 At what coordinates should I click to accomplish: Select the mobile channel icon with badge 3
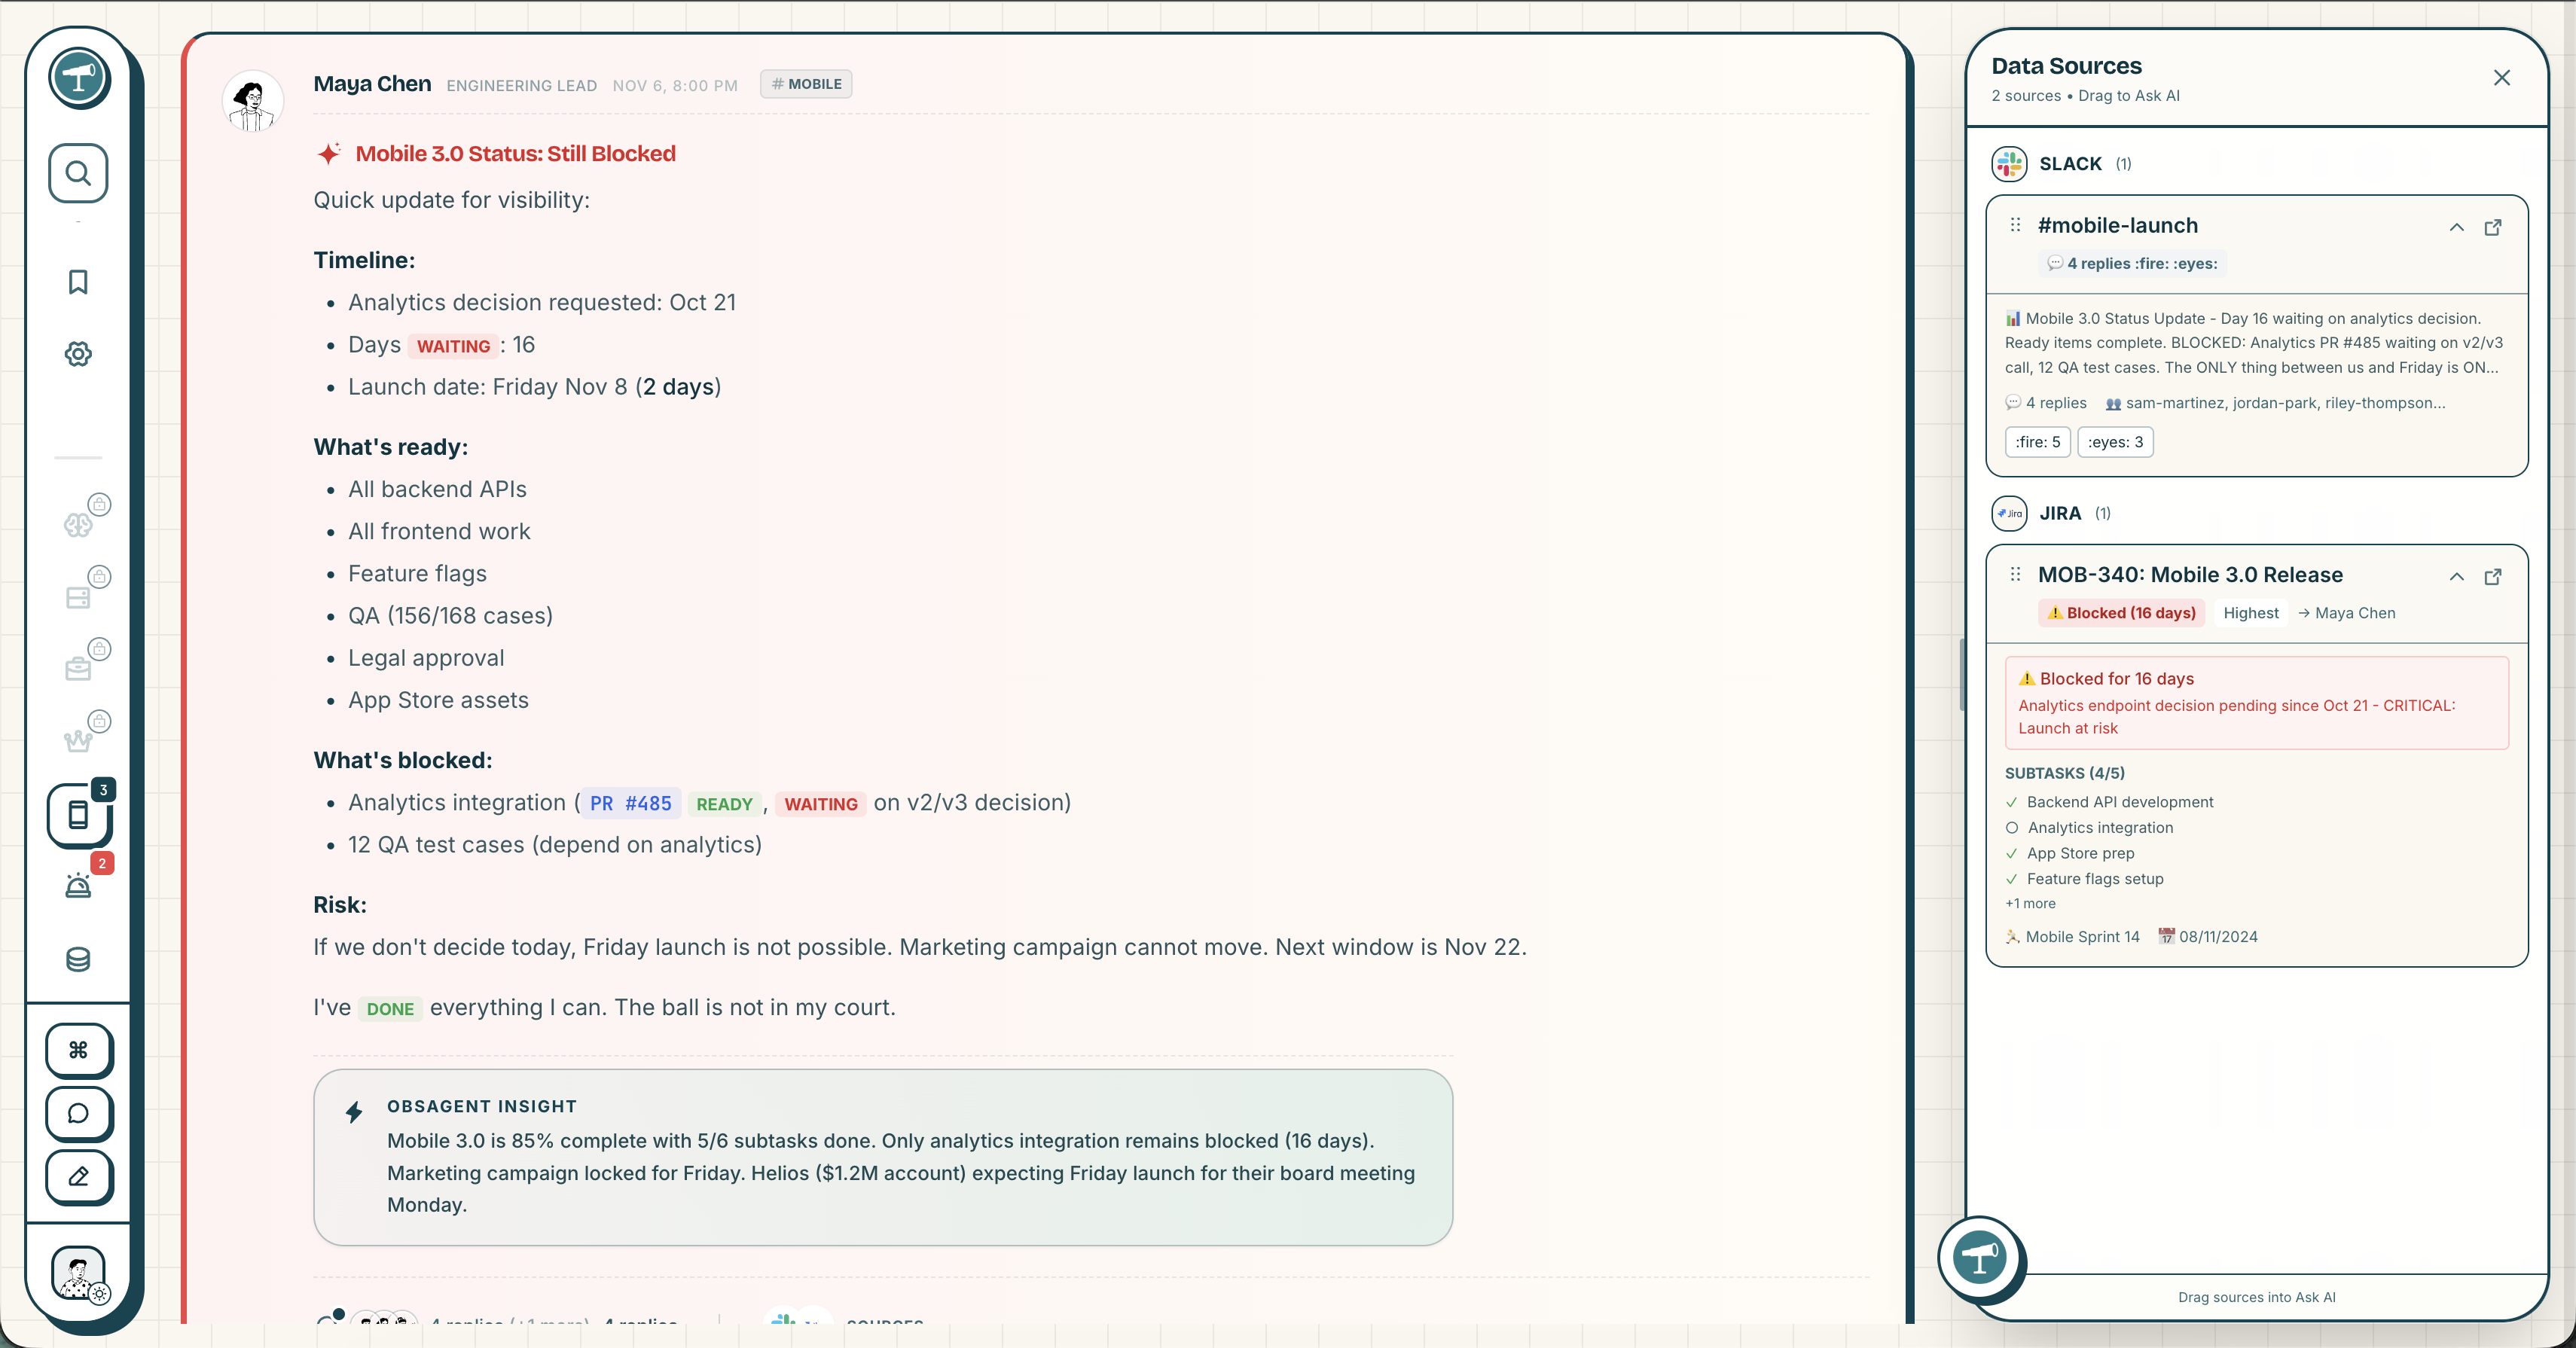(x=80, y=816)
